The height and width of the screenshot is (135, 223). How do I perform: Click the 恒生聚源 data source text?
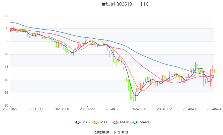tap(121, 132)
